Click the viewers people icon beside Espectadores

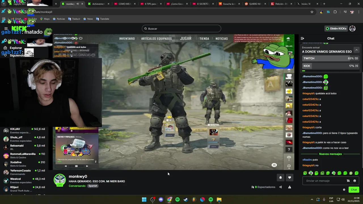coord(253,187)
